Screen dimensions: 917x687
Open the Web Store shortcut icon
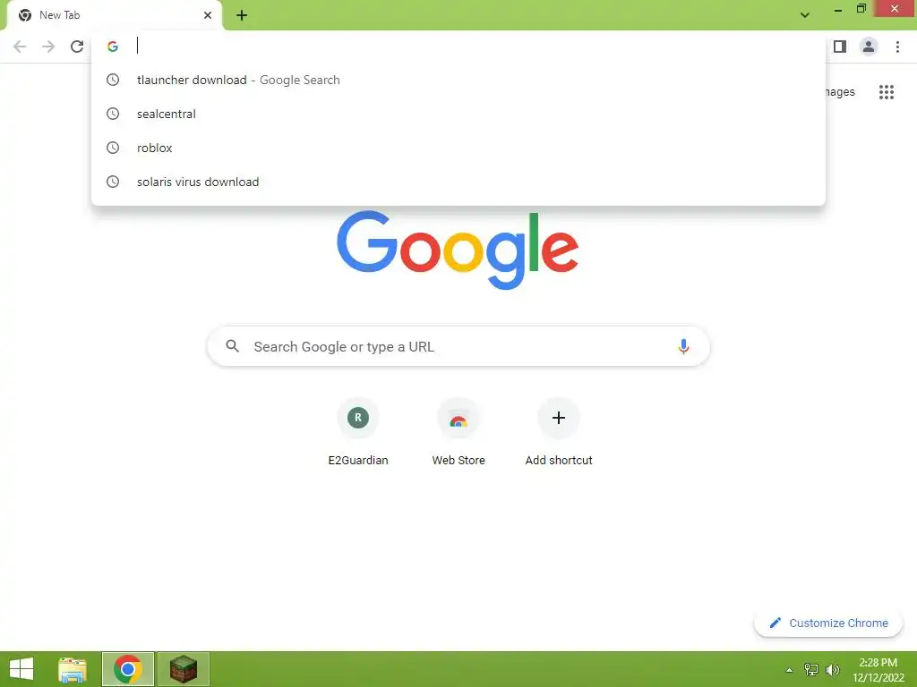[x=458, y=418]
